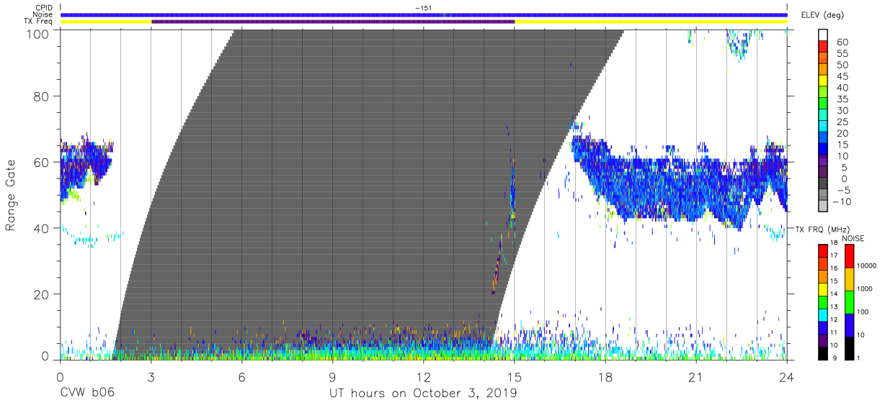Click the -10 label on the elevation colour bar
The image size is (885, 408).
(x=842, y=201)
